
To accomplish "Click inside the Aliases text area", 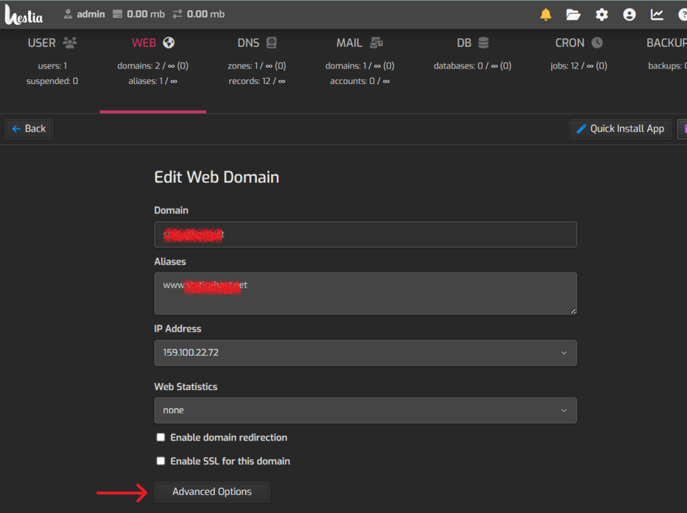I will pos(366,293).
